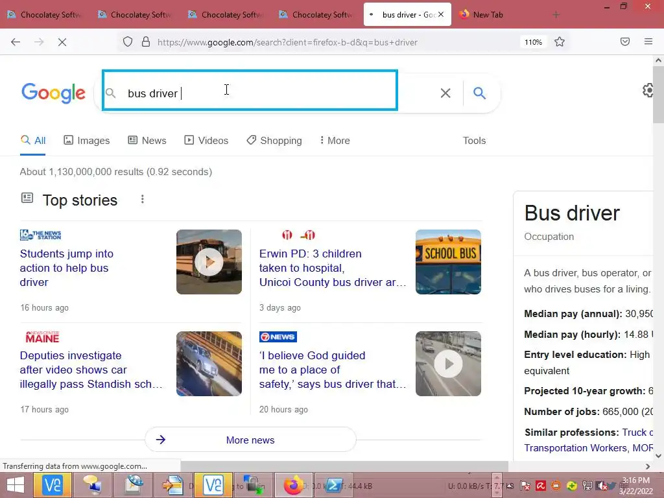Go back to the previous page

pos(16,42)
